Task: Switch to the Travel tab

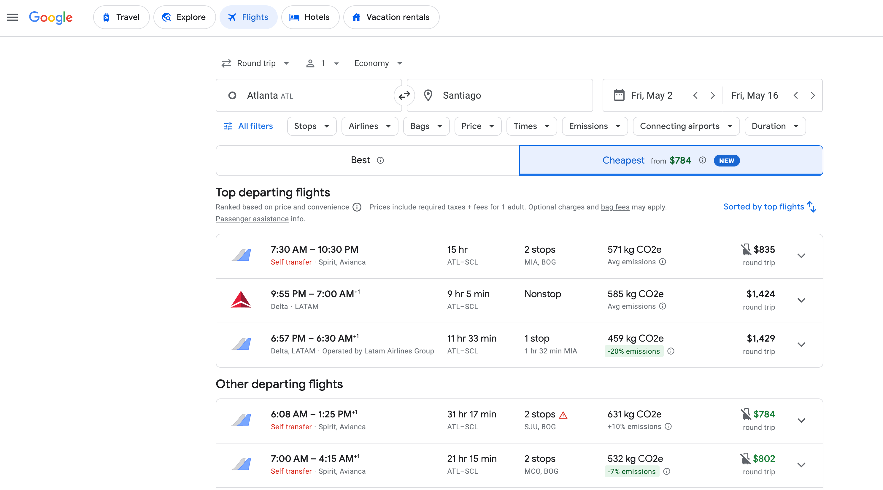Action: (x=121, y=17)
